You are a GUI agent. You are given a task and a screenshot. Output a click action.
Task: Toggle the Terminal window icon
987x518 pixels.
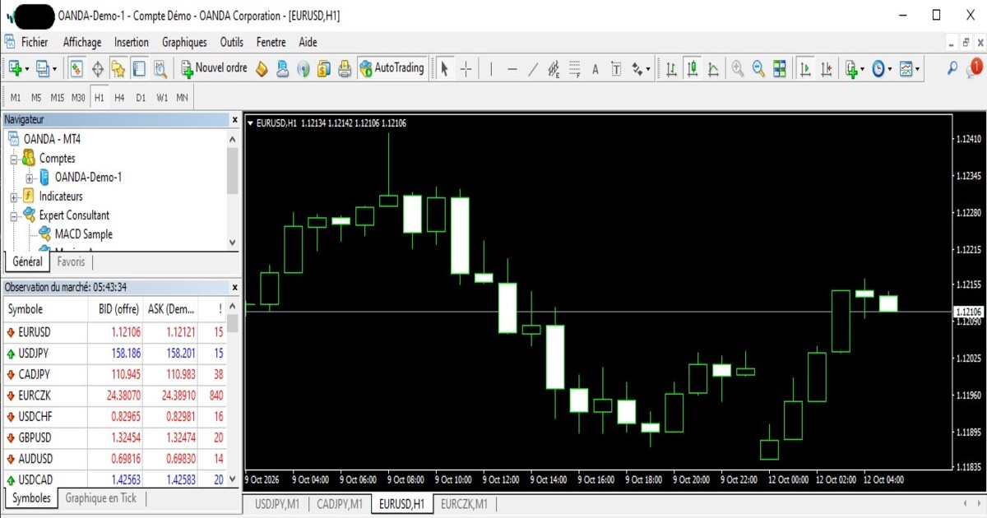click(139, 69)
